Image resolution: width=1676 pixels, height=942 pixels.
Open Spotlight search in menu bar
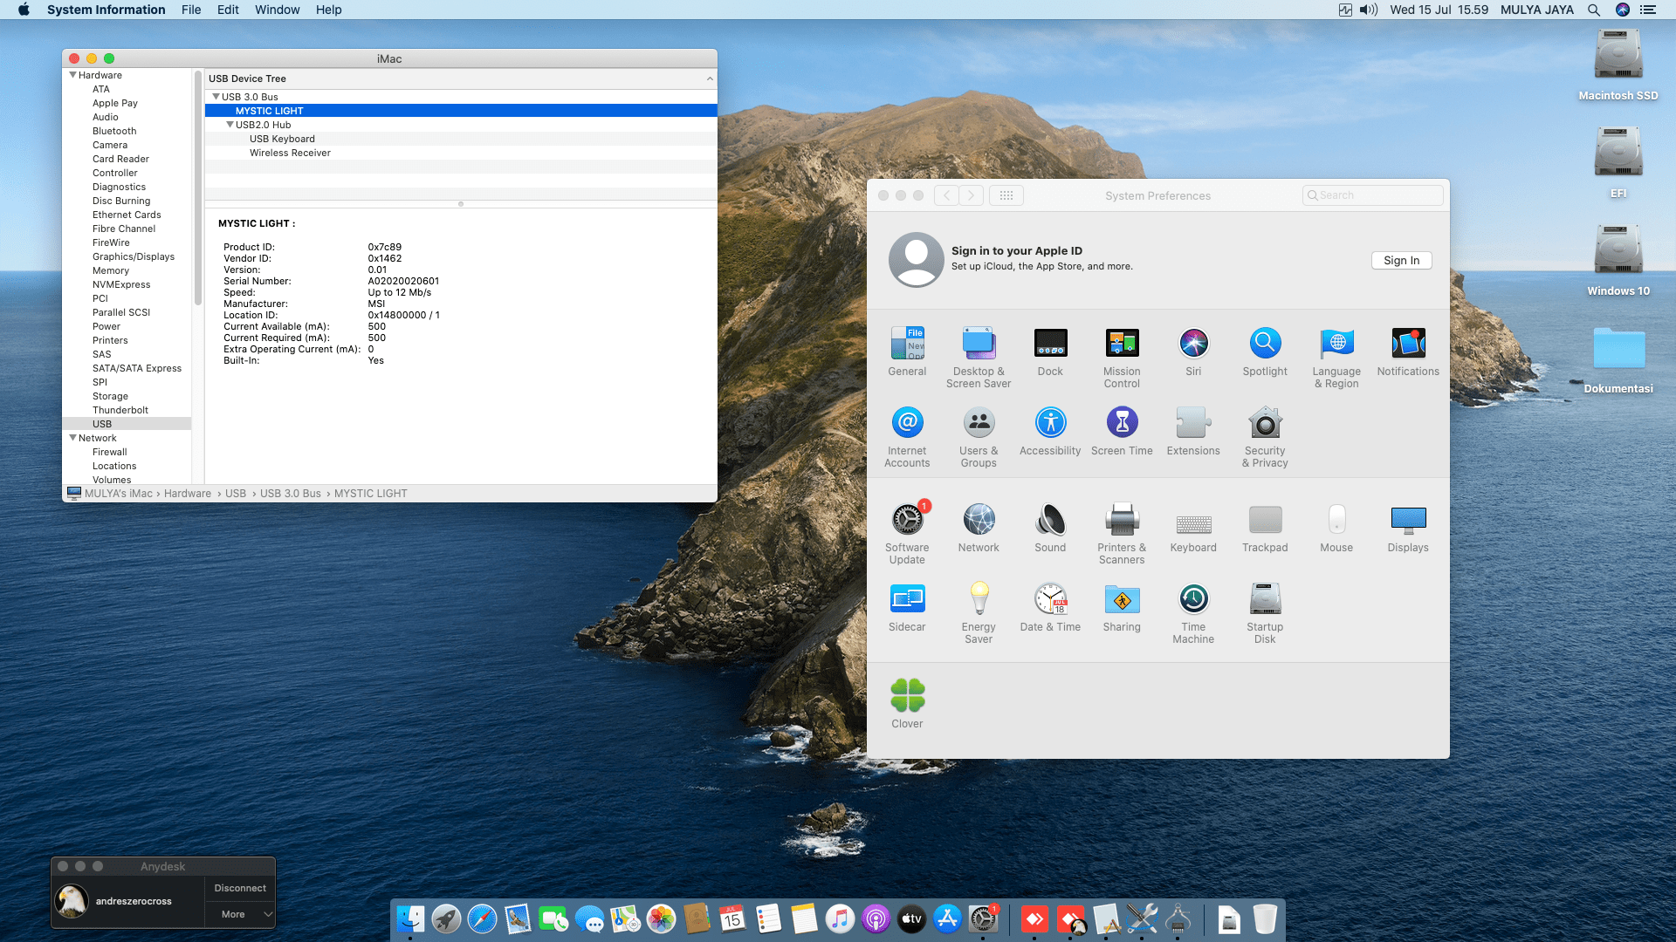tap(1594, 10)
